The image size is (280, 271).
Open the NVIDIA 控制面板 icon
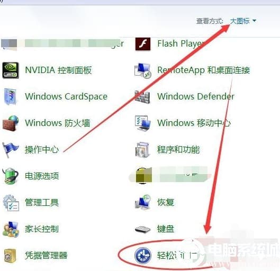pos(11,70)
